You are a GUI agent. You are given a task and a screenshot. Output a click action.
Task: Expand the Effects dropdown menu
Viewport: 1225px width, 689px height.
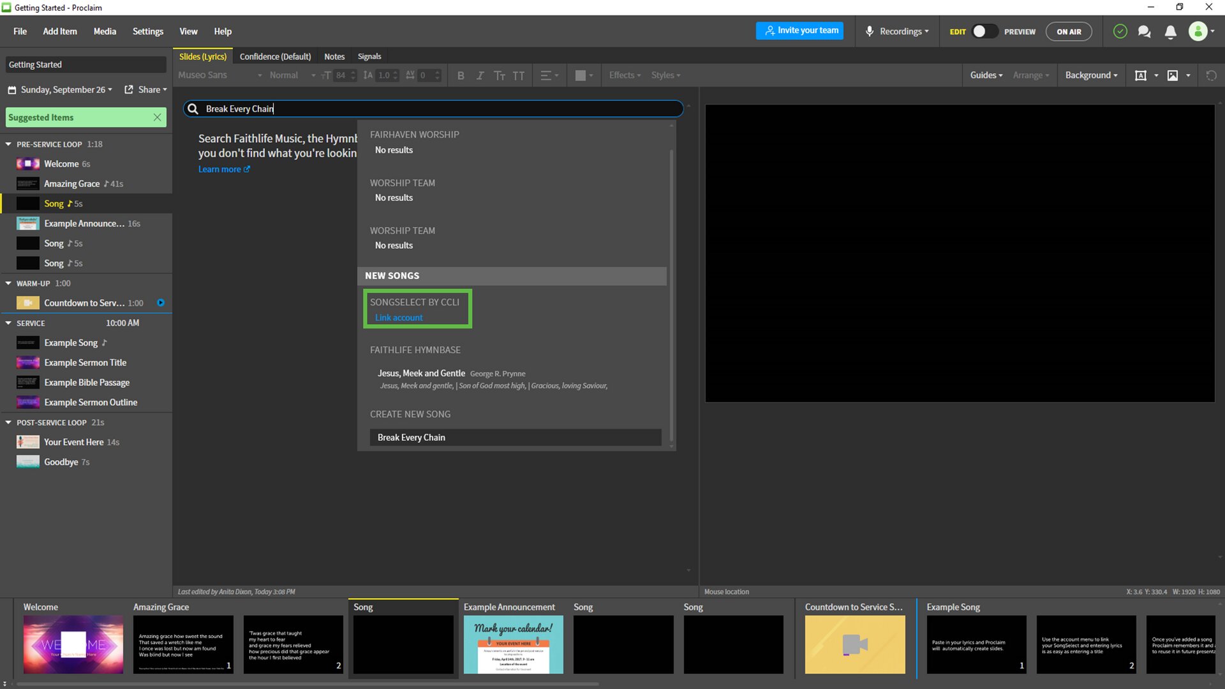coord(624,75)
